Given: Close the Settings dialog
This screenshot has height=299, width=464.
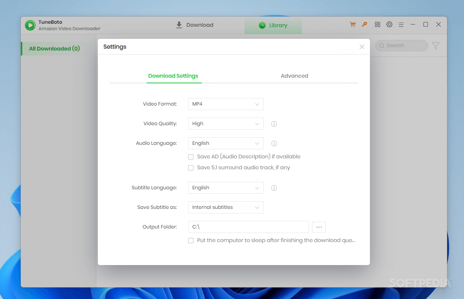Looking at the screenshot, I should click(x=362, y=47).
